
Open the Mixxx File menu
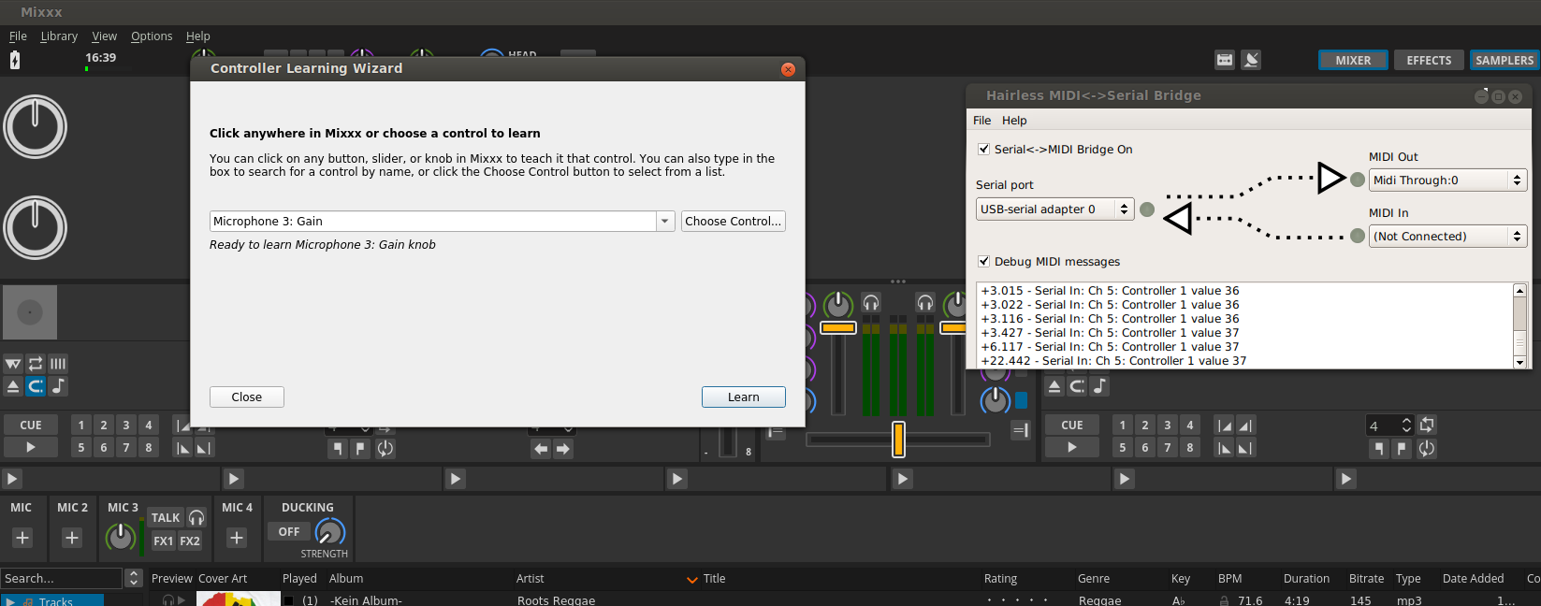click(18, 36)
